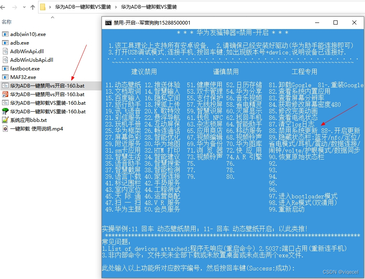Click the fastboot.exe file icon
Viewport: 365px width, 279px height.
[x=5, y=69]
